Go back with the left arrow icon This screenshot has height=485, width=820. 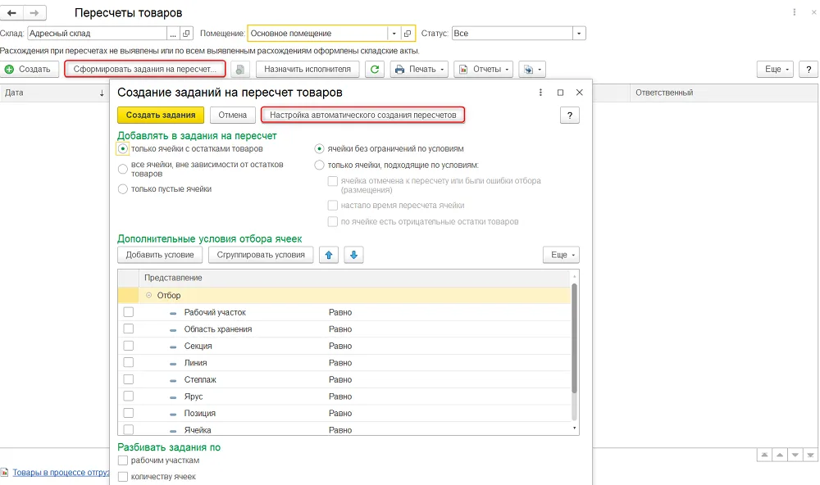11,12
